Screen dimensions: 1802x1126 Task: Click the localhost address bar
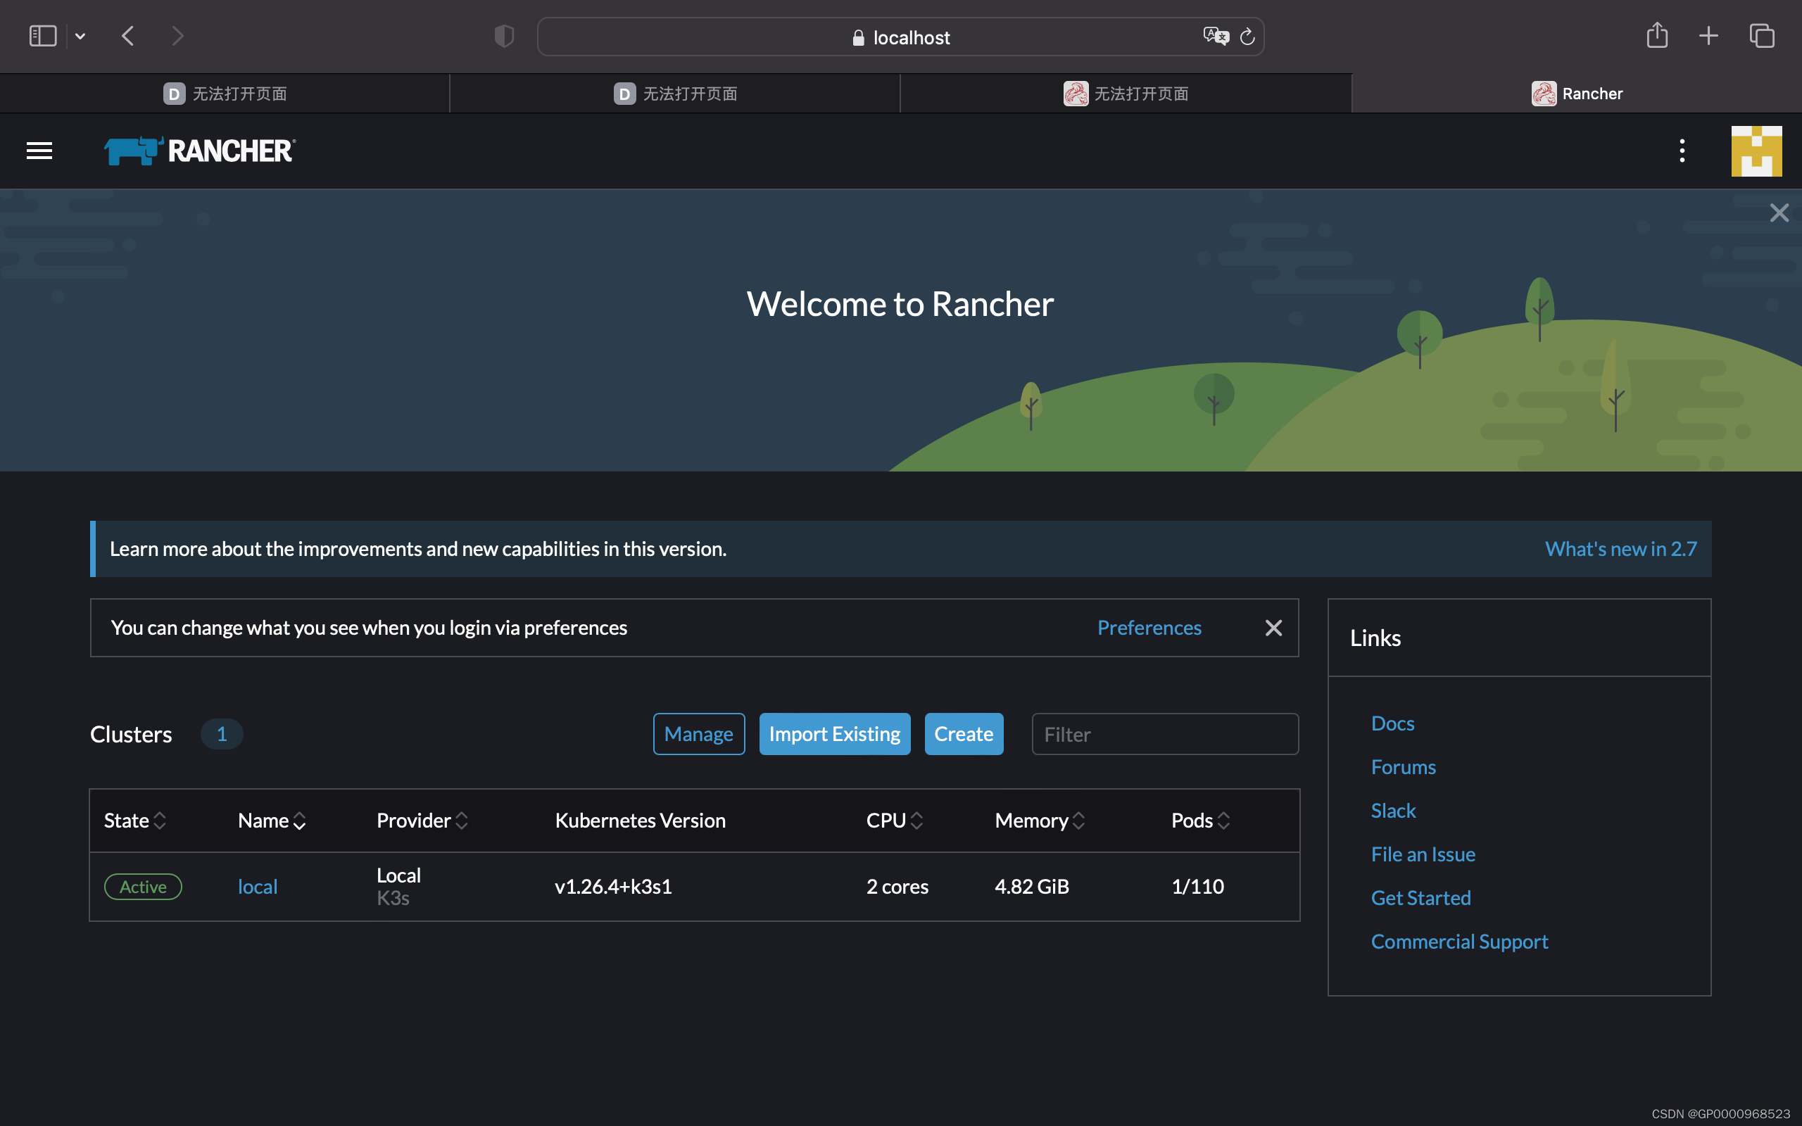pos(900,37)
